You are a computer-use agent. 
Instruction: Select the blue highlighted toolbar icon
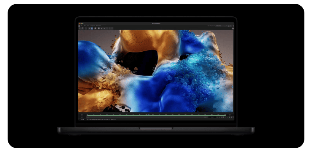(92, 28)
